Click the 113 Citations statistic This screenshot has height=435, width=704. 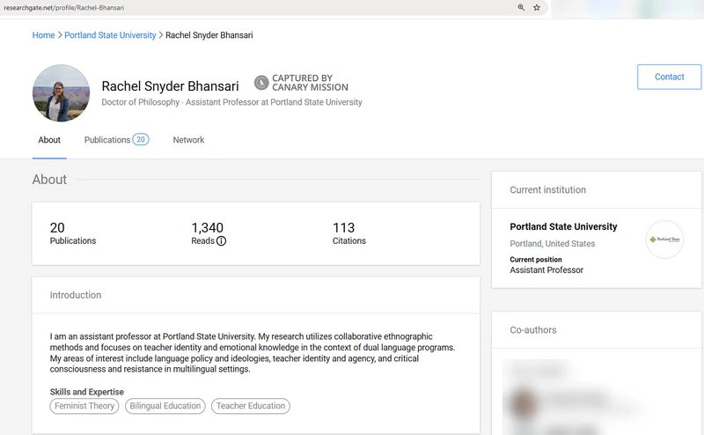(x=348, y=233)
